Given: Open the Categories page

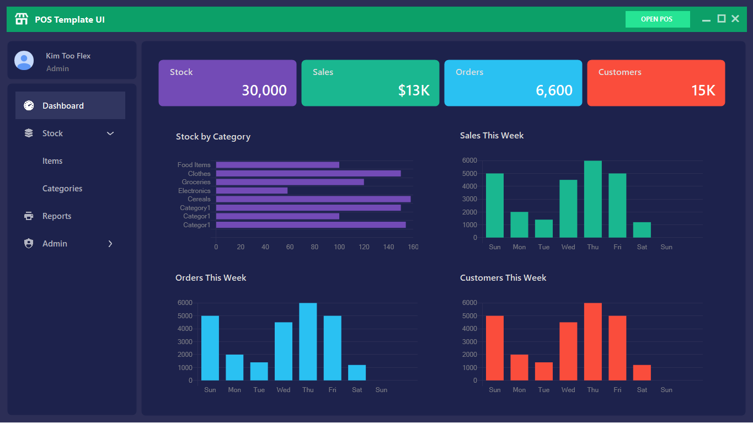Looking at the screenshot, I should coord(62,188).
